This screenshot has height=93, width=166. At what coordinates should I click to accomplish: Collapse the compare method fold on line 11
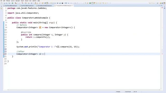[7, 32]
